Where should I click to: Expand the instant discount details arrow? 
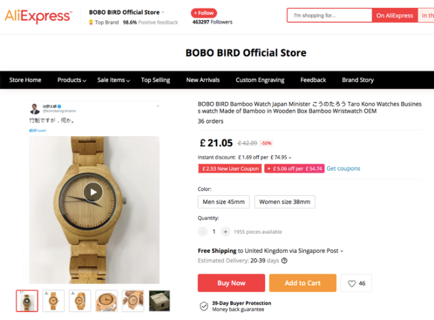[x=290, y=158]
